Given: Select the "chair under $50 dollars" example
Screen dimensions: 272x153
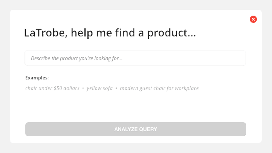Looking at the screenshot, I should (52, 88).
